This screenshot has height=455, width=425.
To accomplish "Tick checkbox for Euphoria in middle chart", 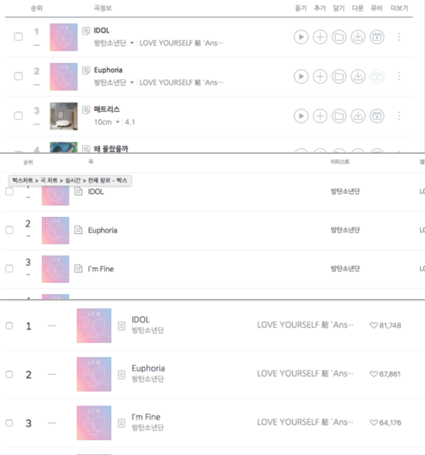I will 10,230.
